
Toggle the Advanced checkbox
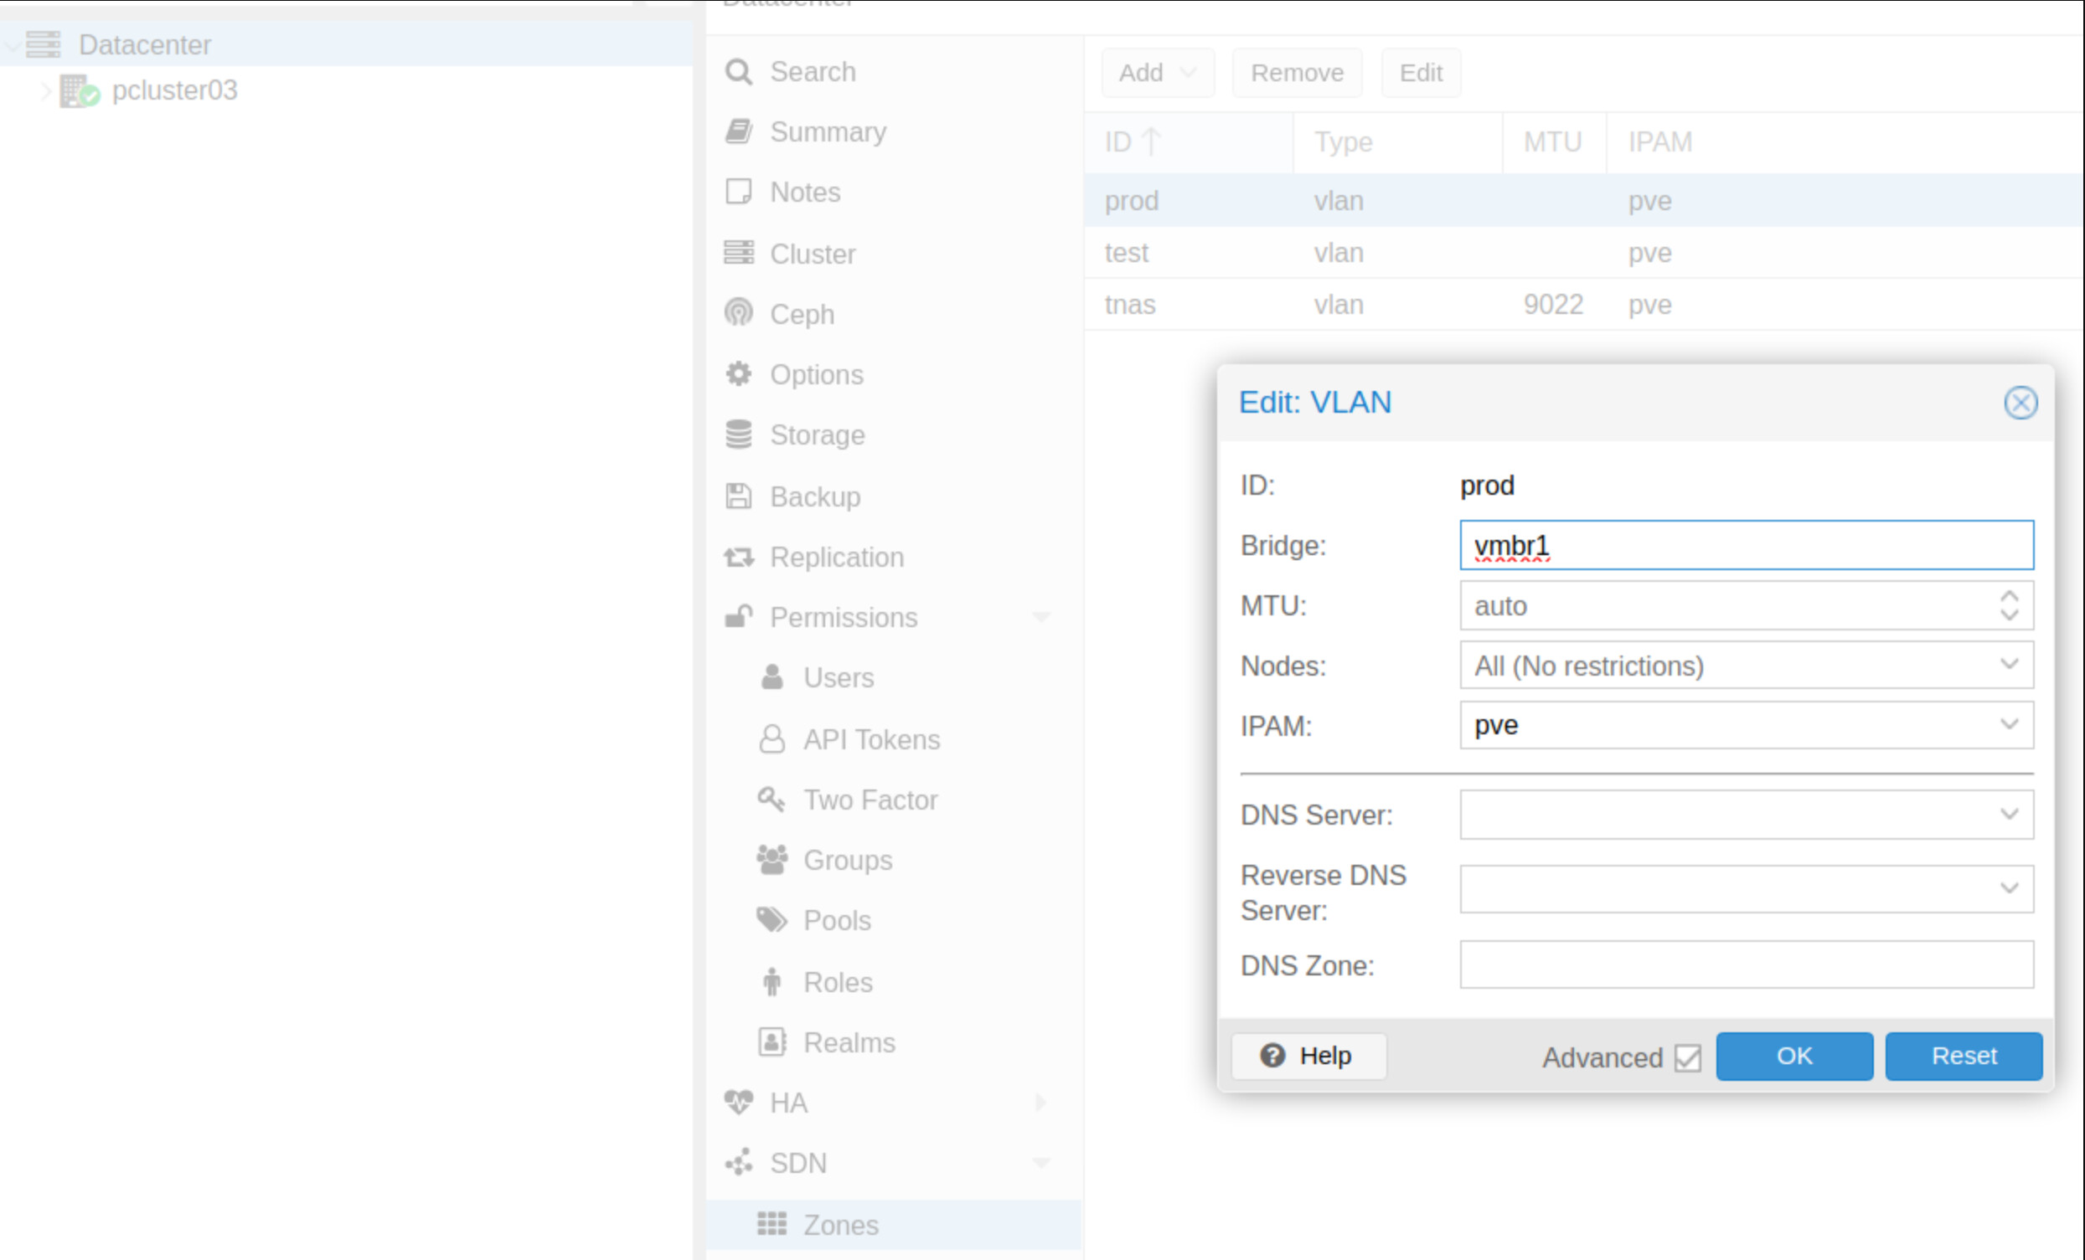click(1687, 1057)
